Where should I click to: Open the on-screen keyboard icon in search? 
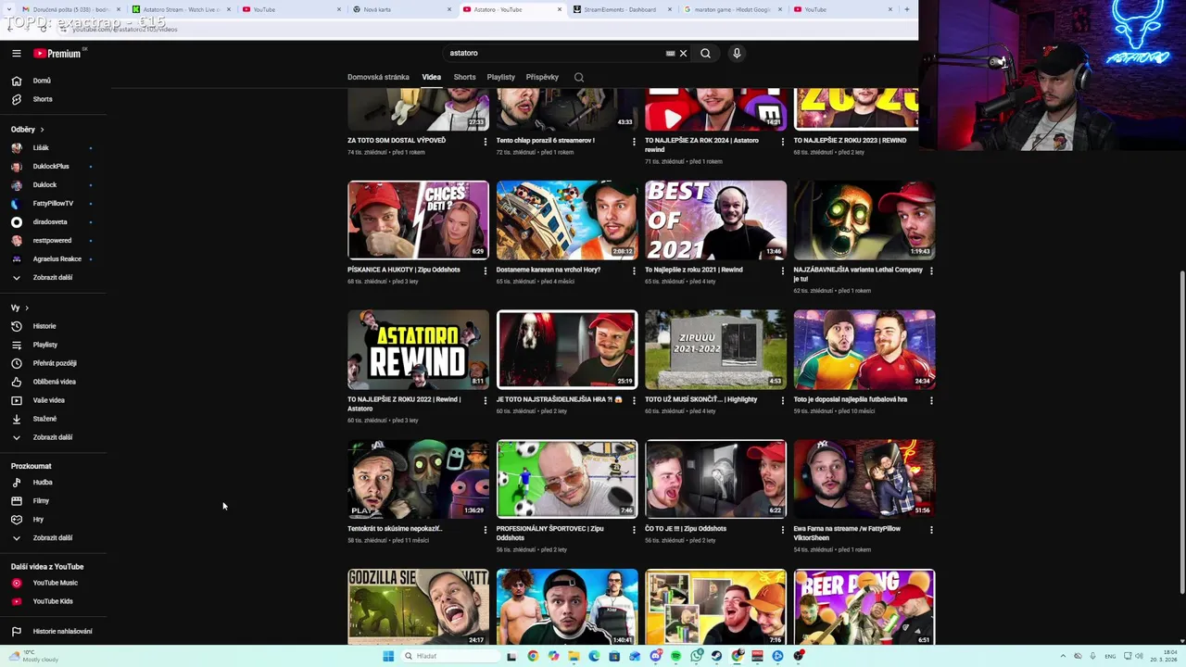point(670,54)
